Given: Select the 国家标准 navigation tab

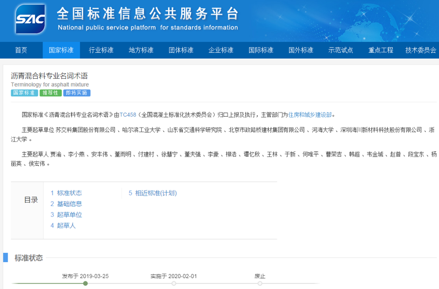Looking at the screenshot, I should tap(61, 50).
